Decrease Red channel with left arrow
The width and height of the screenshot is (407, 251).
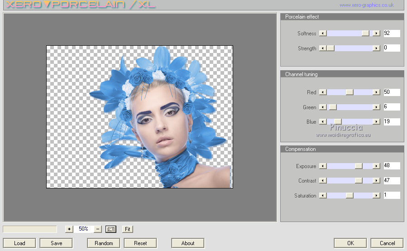pyautogui.click(x=322, y=92)
